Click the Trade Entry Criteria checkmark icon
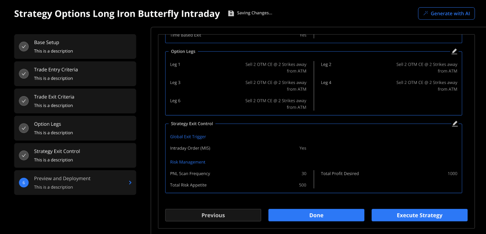Screen dimensions: 486x234 click(24, 74)
